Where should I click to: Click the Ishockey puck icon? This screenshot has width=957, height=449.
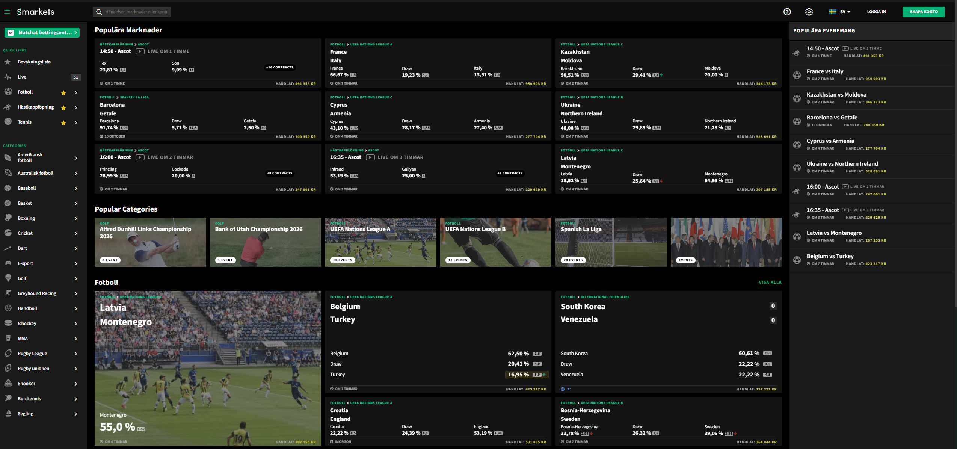(x=8, y=323)
